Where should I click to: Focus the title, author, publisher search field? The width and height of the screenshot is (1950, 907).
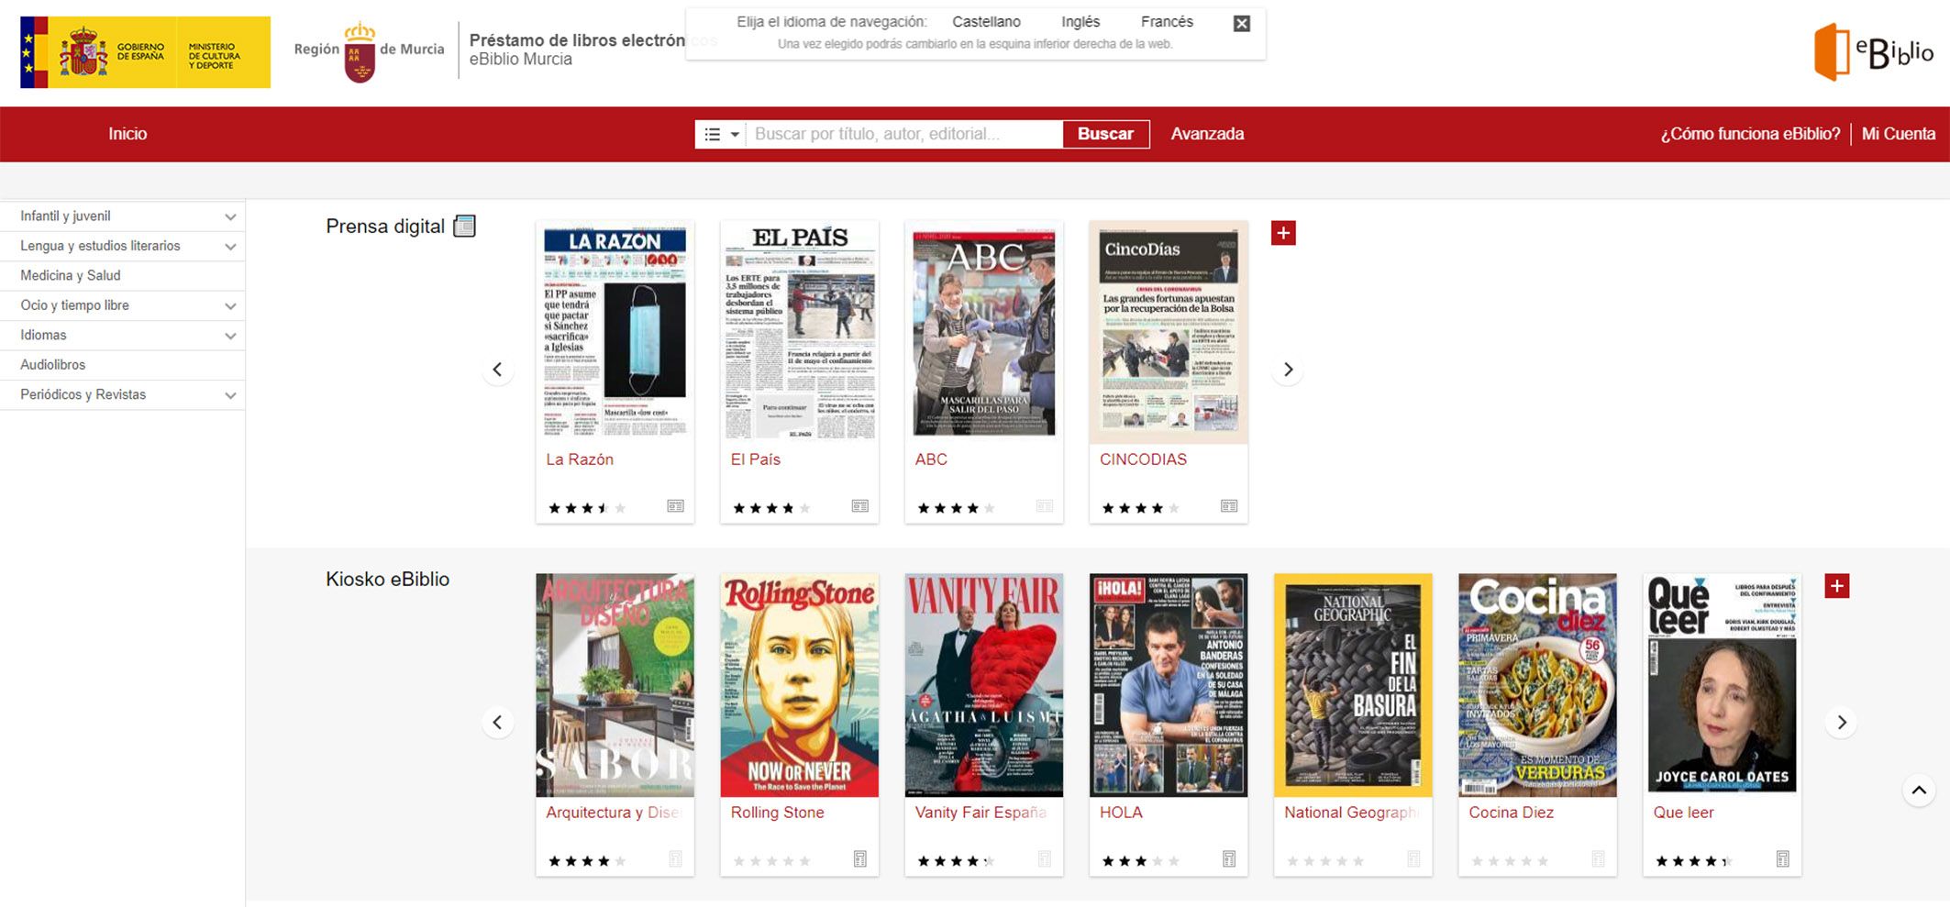pos(904,135)
